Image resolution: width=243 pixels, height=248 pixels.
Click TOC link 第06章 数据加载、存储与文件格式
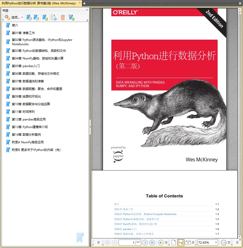point(134,234)
